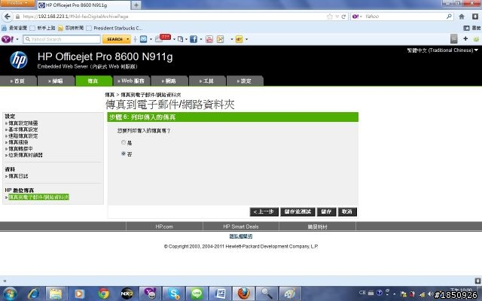Click the HP logo in the header
Image resolution: width=482 pixels, height=301 pixels.
pyautogui.click(x=19, y=59)
